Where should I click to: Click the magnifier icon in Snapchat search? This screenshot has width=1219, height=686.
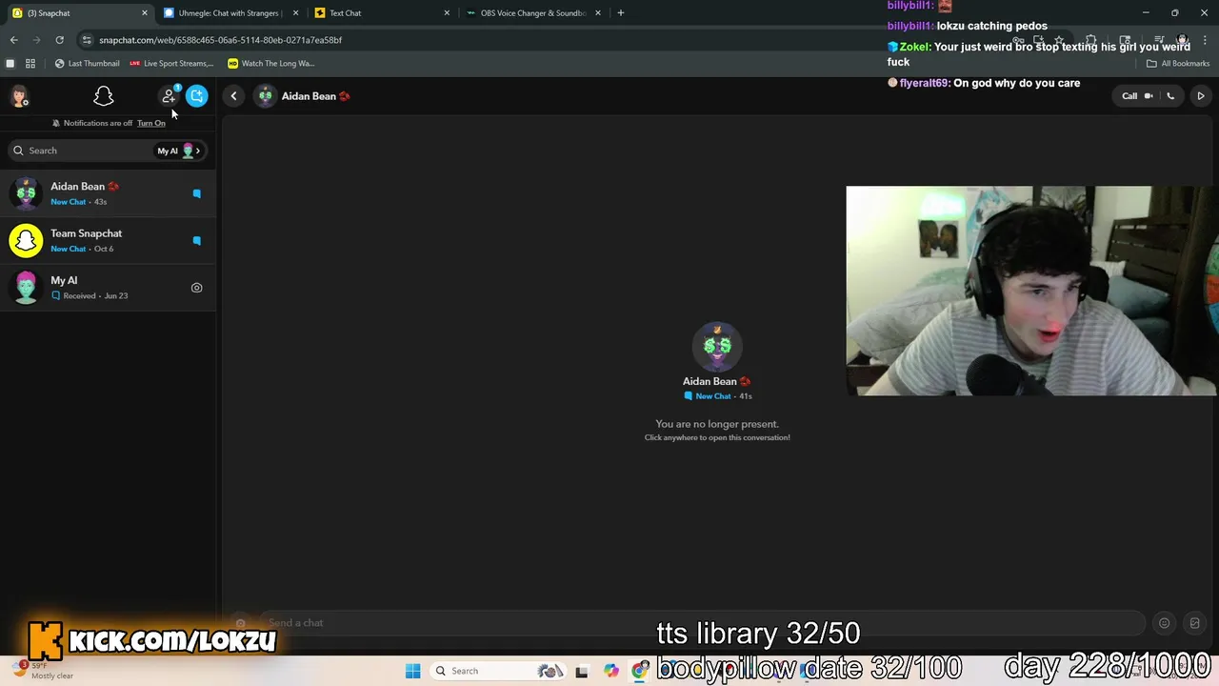tap(18, 151)
